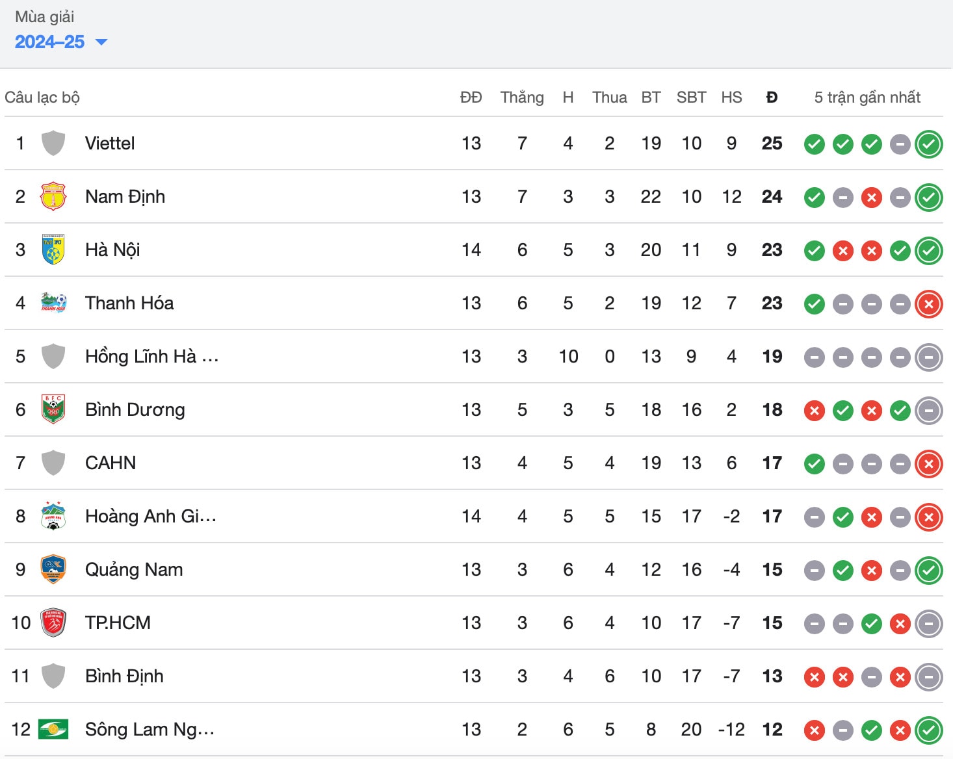Click Nam Định club crest icon

point(53,196)
